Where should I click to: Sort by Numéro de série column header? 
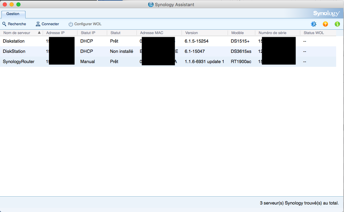(x=272, y=33)
